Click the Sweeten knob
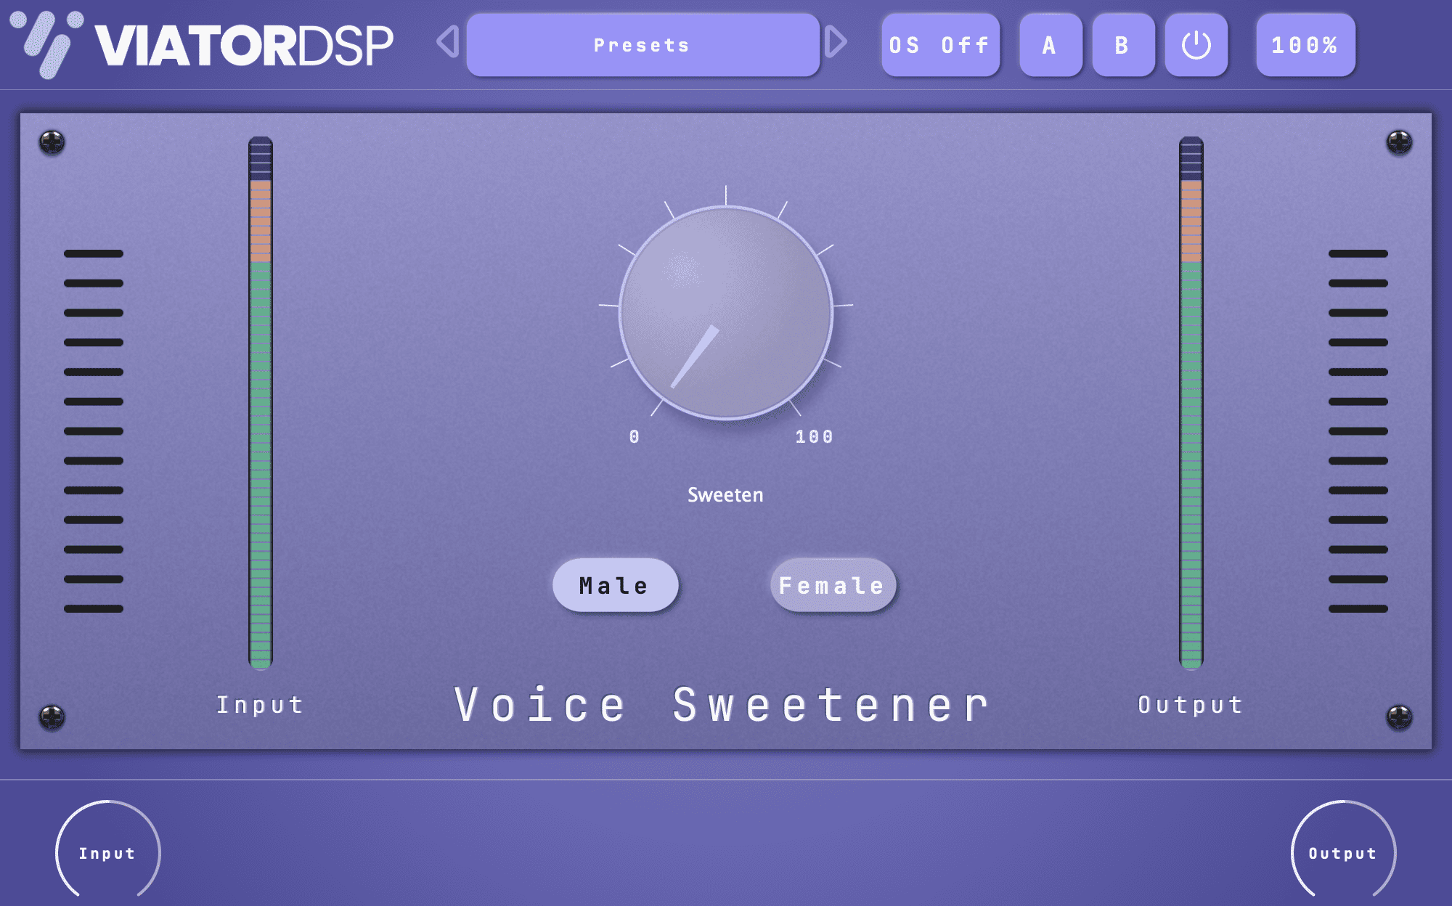 [x=726, y=313]
